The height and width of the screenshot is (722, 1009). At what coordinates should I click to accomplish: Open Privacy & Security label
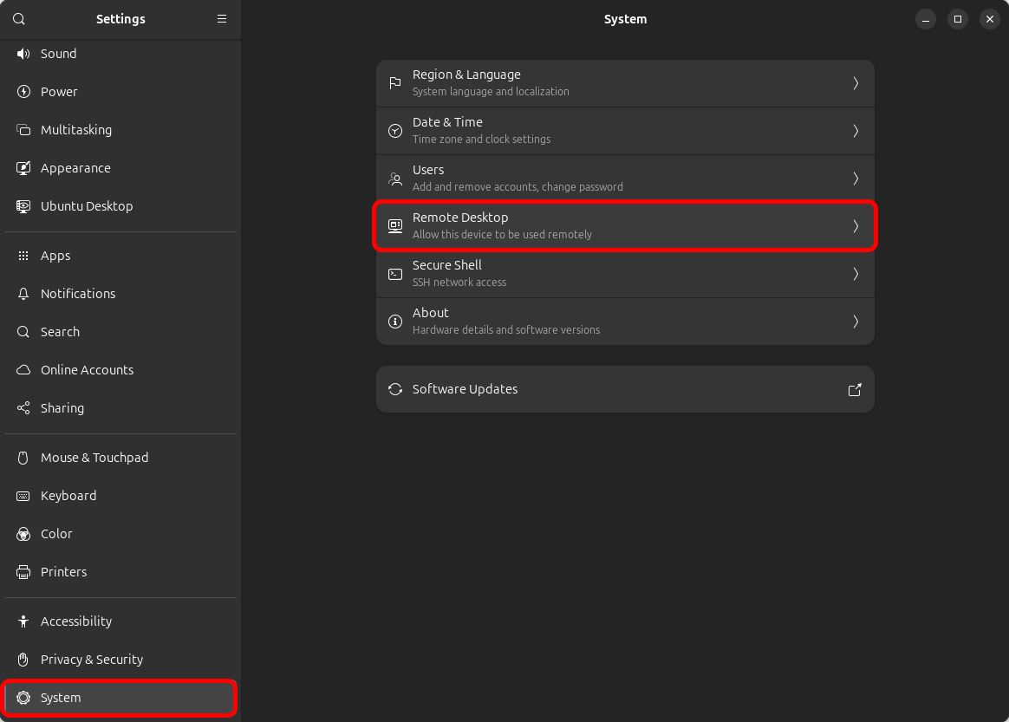coord(92,660)
